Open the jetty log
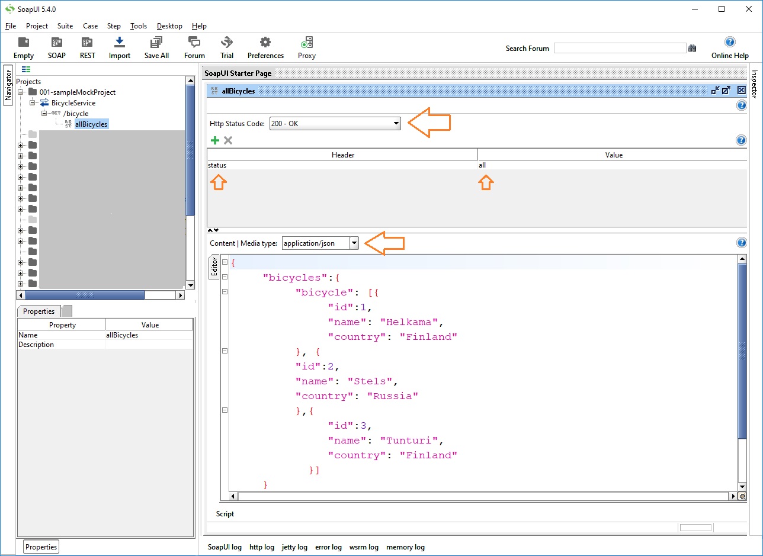Image resolution: width=763 pixels, height=556 pixels. click(294, 547)
